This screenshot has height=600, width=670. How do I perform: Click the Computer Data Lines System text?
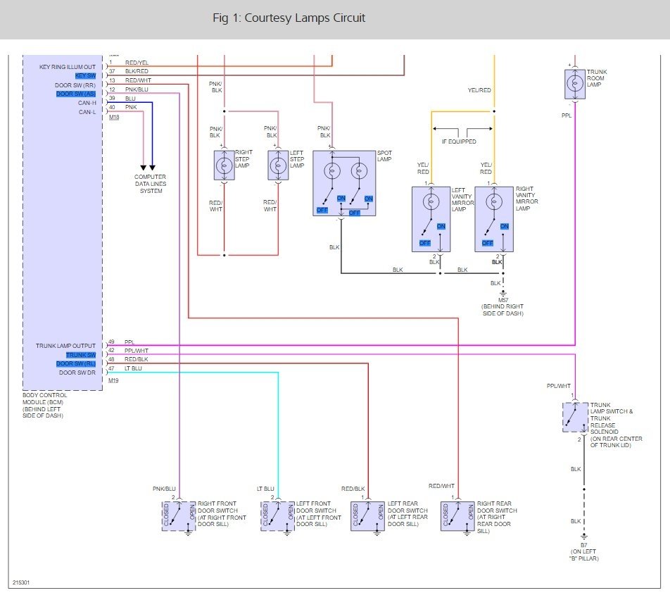point(151,184)
